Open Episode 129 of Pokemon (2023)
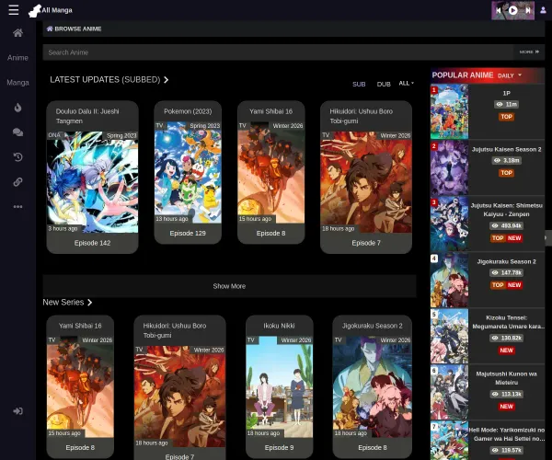This screenshot has width=552, height=460. (188, 233)
